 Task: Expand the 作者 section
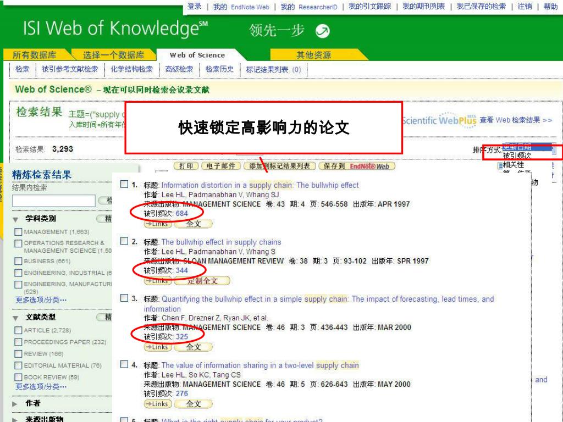pos(15,404)
